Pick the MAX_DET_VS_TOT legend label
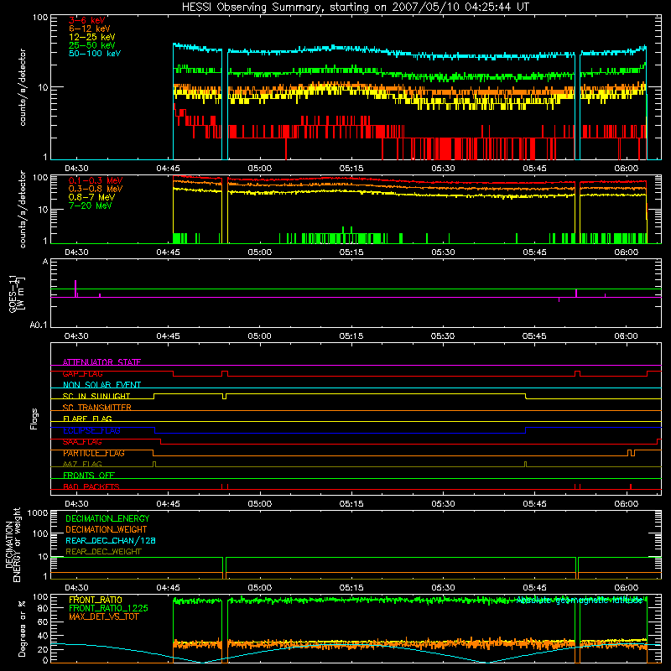 click(x=103, y=616)
